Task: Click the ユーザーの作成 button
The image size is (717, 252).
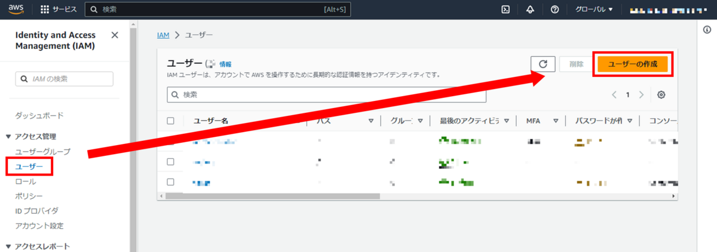Action: click(633, 64)
